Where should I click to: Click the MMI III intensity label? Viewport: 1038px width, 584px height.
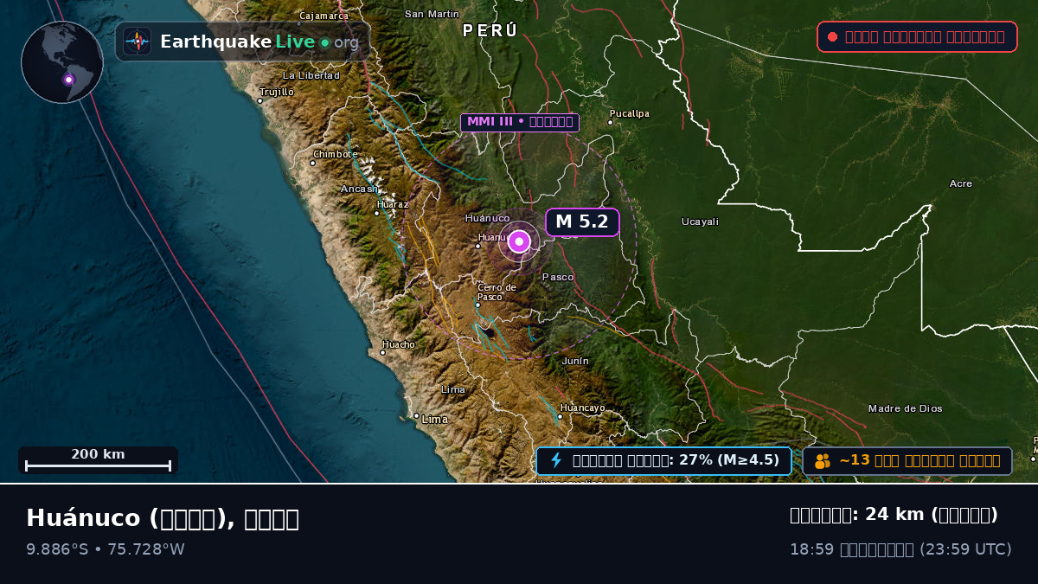(x=520, y=122)
